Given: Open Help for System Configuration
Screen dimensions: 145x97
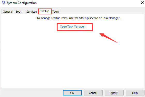Looking at the screenshot, I should click(x=135, y=93).
